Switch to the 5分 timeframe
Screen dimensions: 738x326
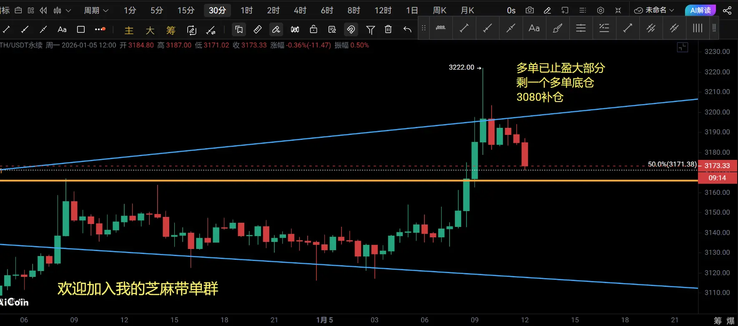157,10
